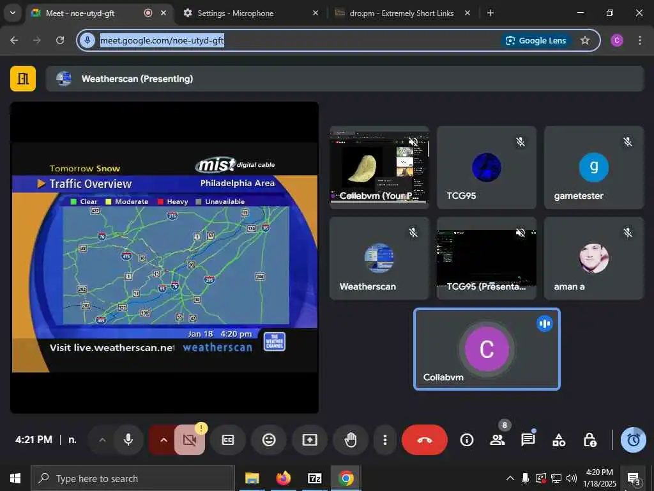Open the emoji reactions button
Screen dimensions: 654x491
point(269,440)
